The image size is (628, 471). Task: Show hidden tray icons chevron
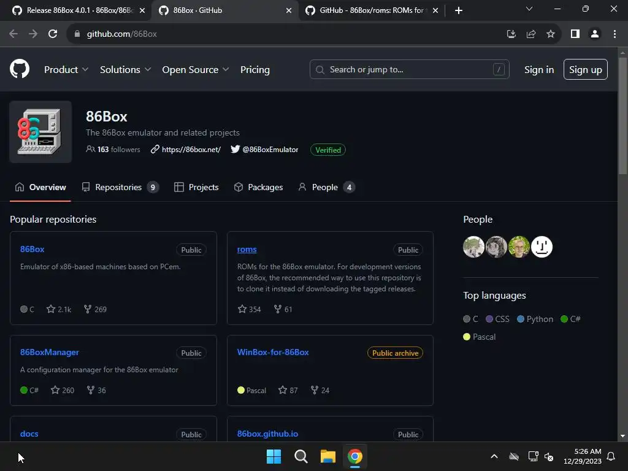coord(494,456)
